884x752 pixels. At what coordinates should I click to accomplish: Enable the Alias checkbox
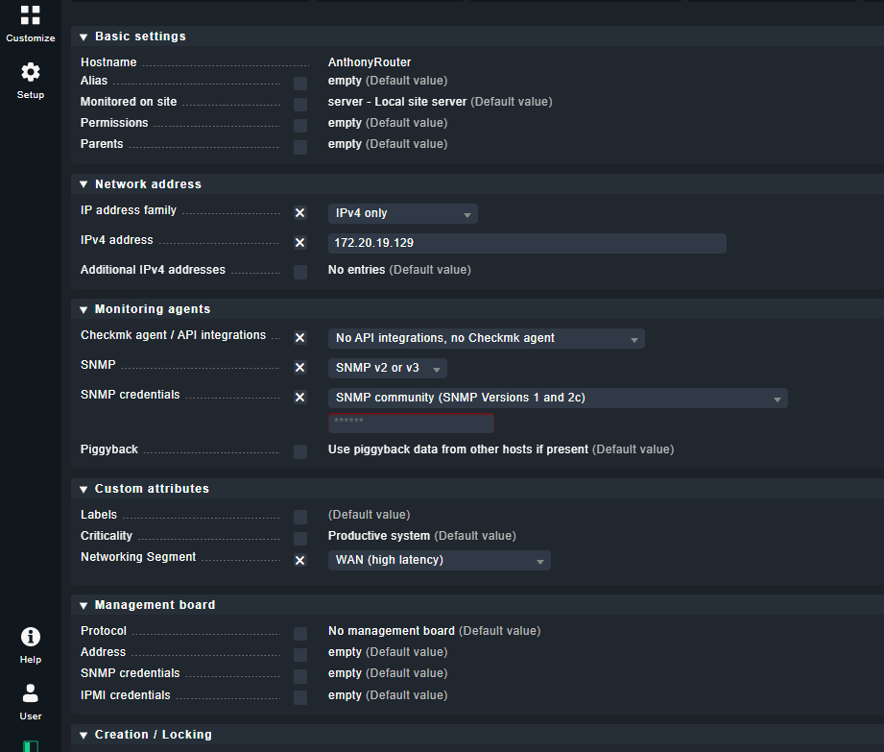click(x=300, y=84)
